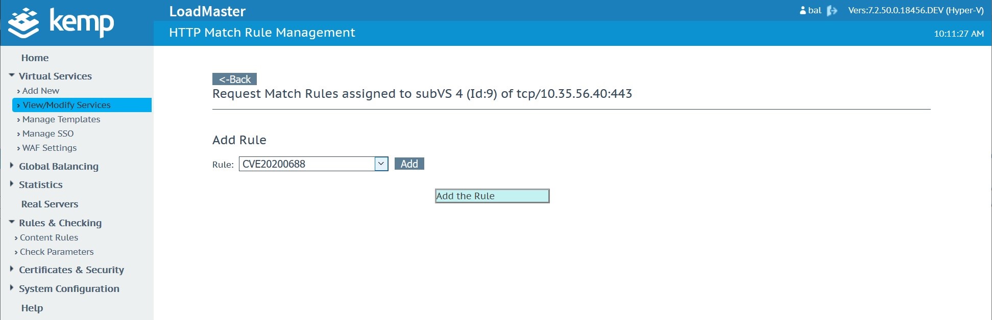Click the bal user profile icon
Screen dimensions: 992x320
803,10
